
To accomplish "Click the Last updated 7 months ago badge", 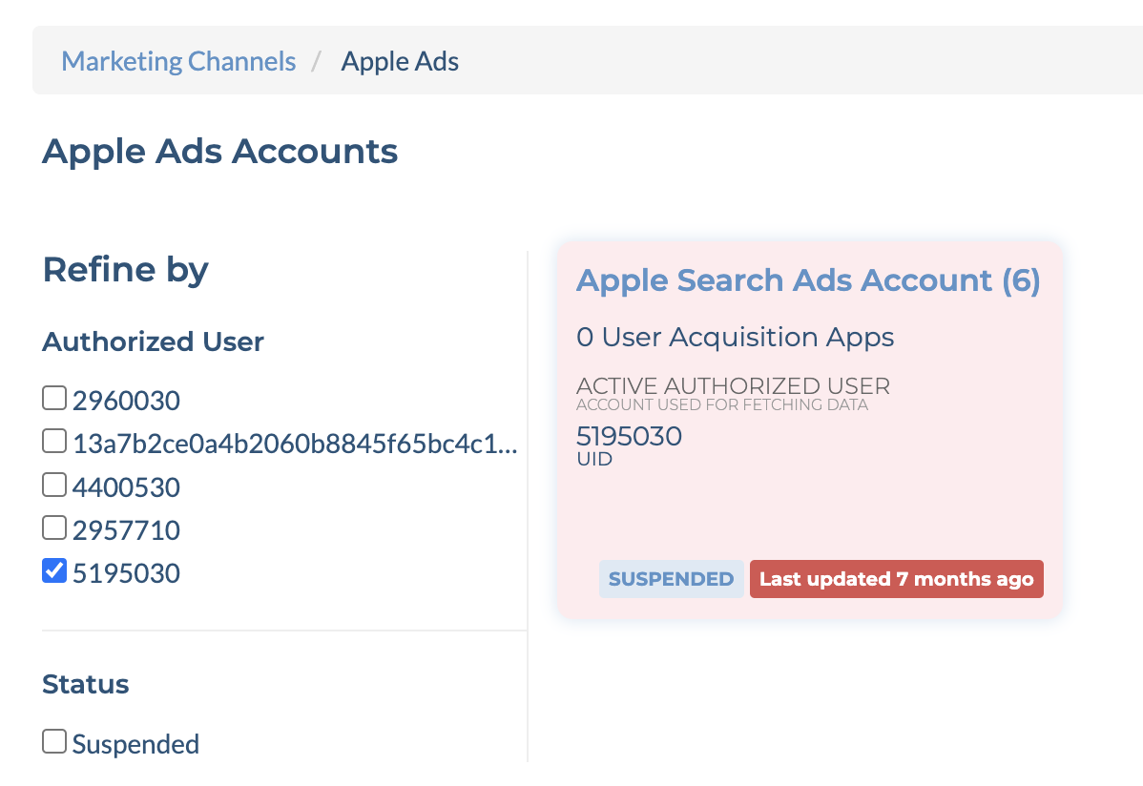I will click(897, 579).
